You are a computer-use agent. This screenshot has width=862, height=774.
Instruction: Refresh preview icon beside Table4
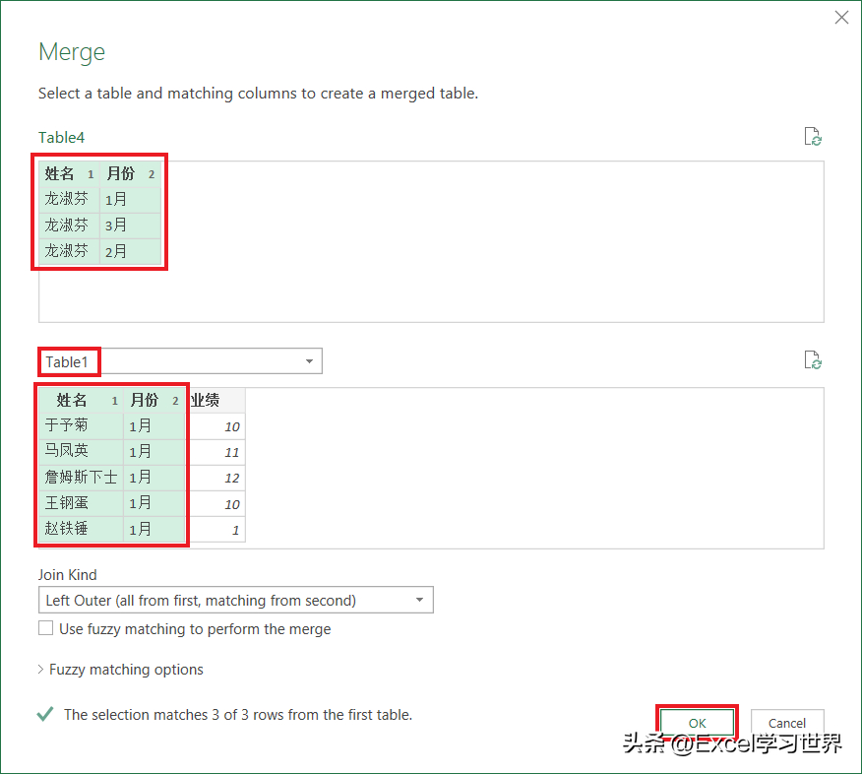(813, 136)
